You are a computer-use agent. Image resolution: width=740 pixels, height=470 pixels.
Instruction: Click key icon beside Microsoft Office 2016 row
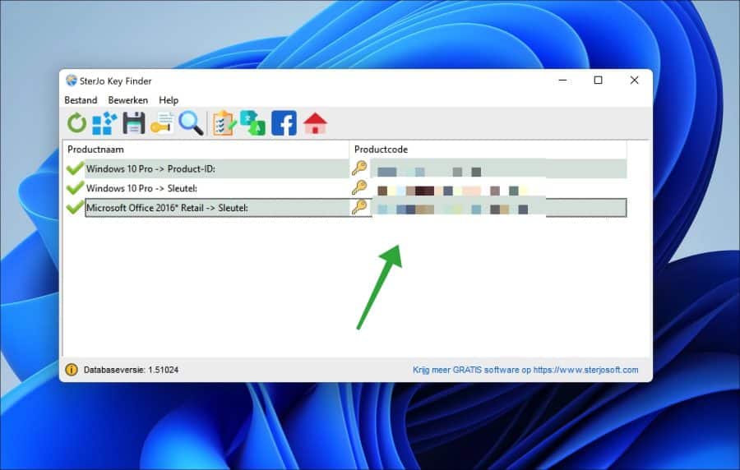point(359,207)
